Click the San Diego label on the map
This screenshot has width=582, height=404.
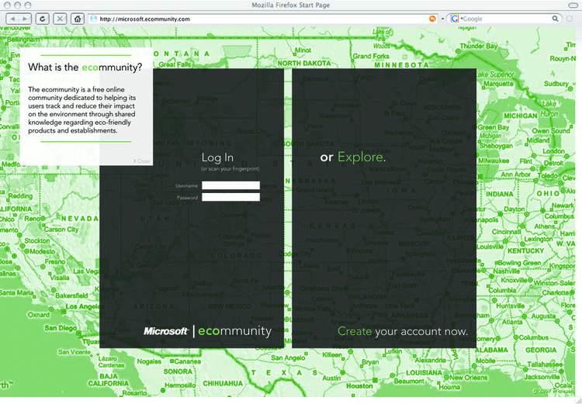pyautogui.click(x=61, y=328)
